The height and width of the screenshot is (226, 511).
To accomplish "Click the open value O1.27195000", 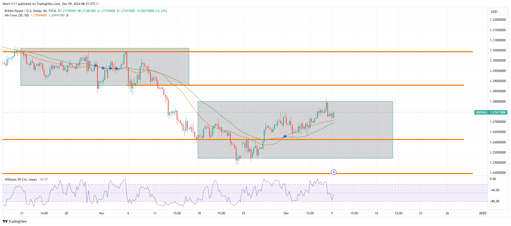I will [67, 11].
